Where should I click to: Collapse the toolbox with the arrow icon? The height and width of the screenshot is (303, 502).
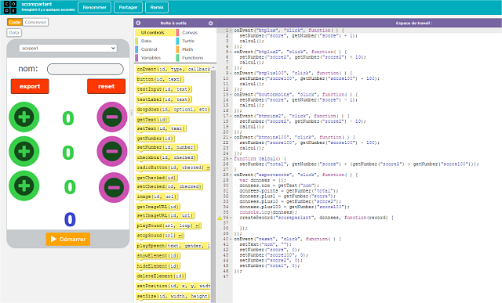pos(138,23)
